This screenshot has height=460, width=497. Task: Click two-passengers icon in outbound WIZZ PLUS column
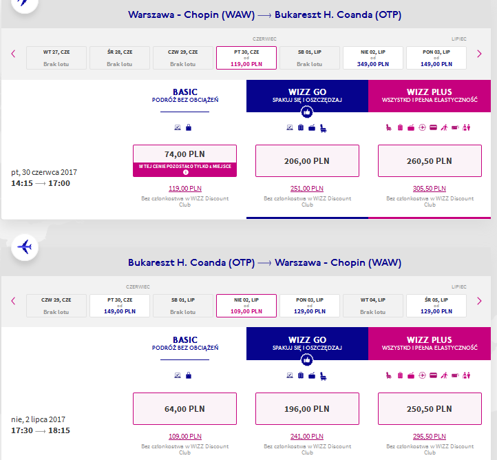(x=466, y=127)
